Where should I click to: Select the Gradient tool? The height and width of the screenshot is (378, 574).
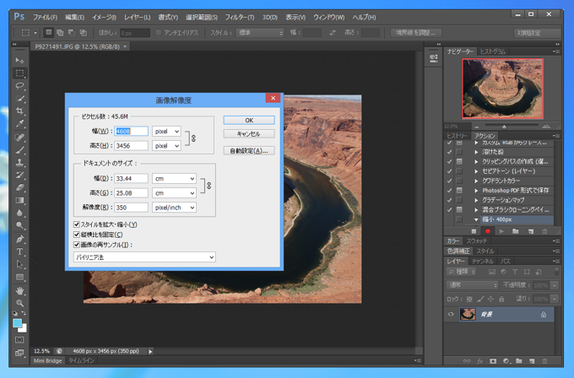[x=19, y=201]
